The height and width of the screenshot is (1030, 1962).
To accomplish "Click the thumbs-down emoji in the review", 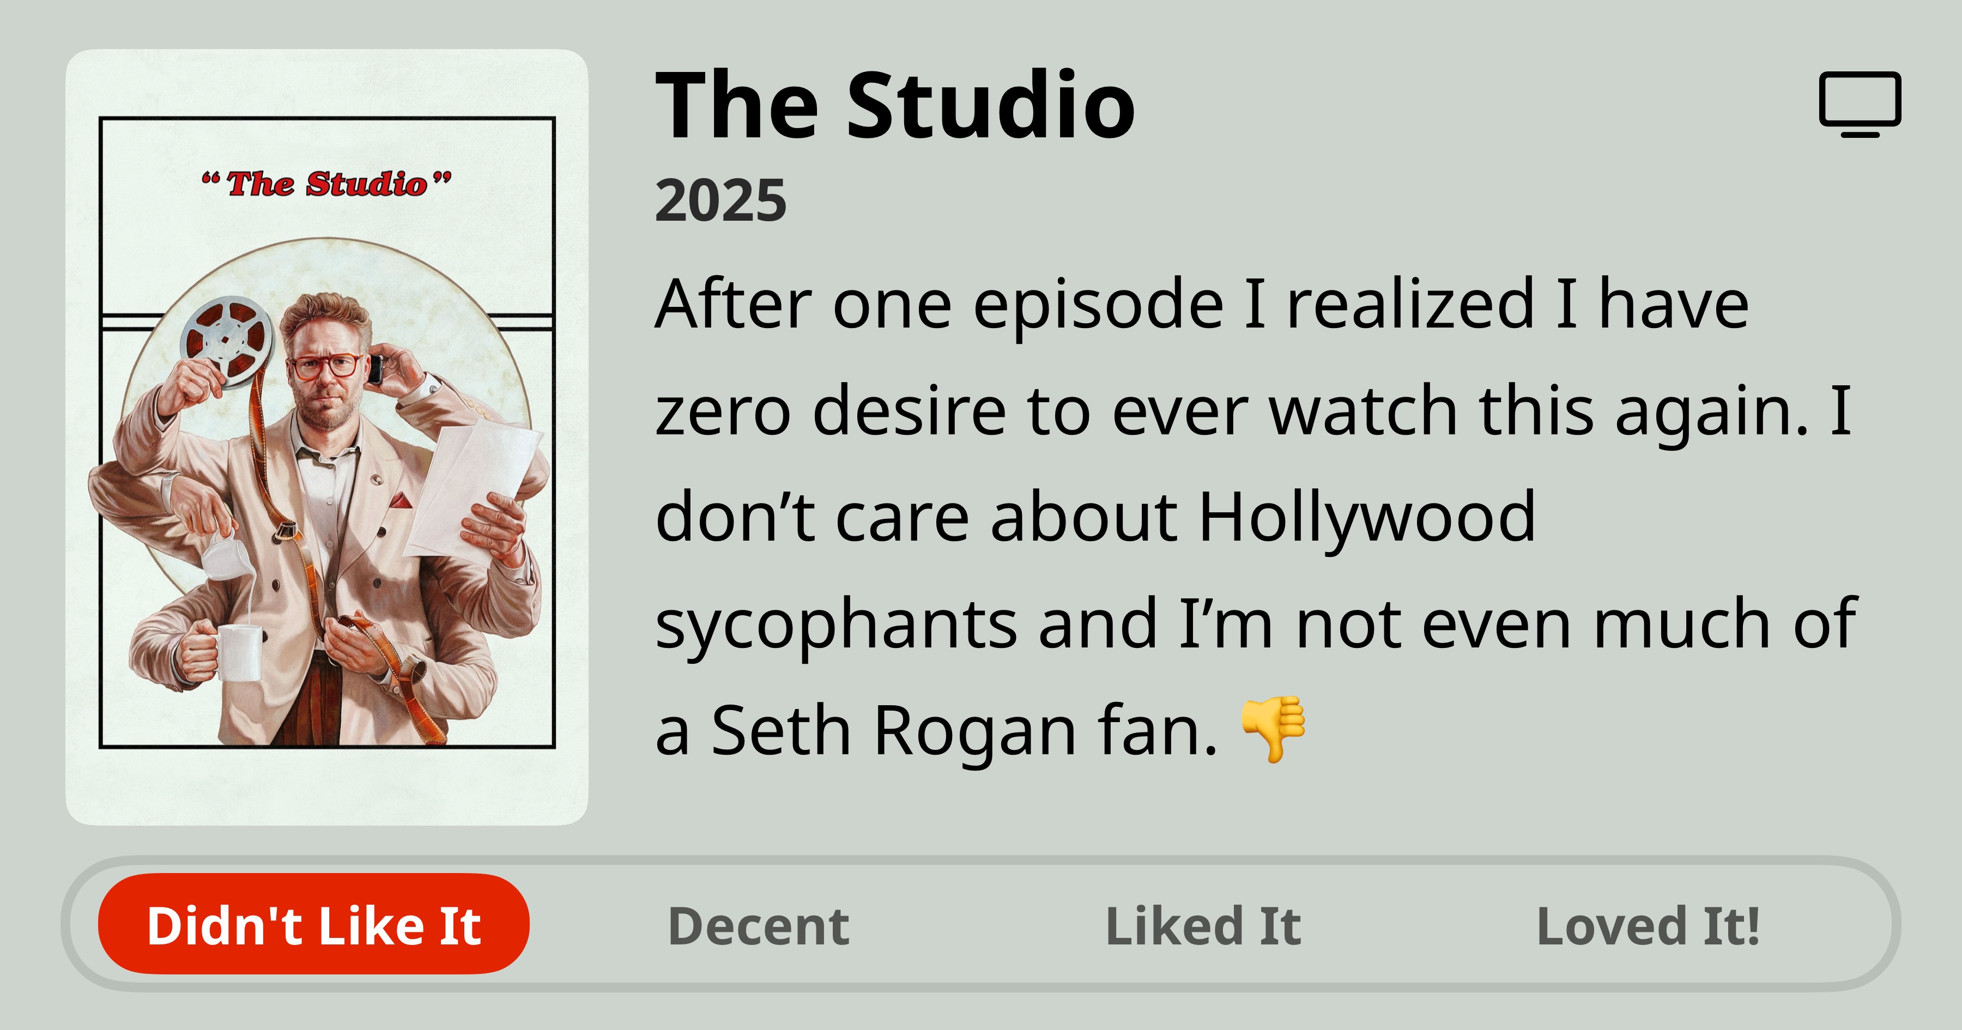I will [1274, 728].
